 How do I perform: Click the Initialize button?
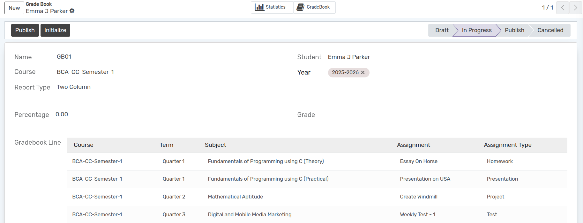tap(55, 30)
